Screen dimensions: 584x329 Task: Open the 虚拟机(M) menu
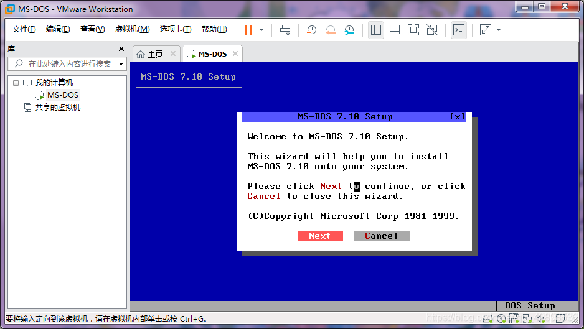point(132,29)
